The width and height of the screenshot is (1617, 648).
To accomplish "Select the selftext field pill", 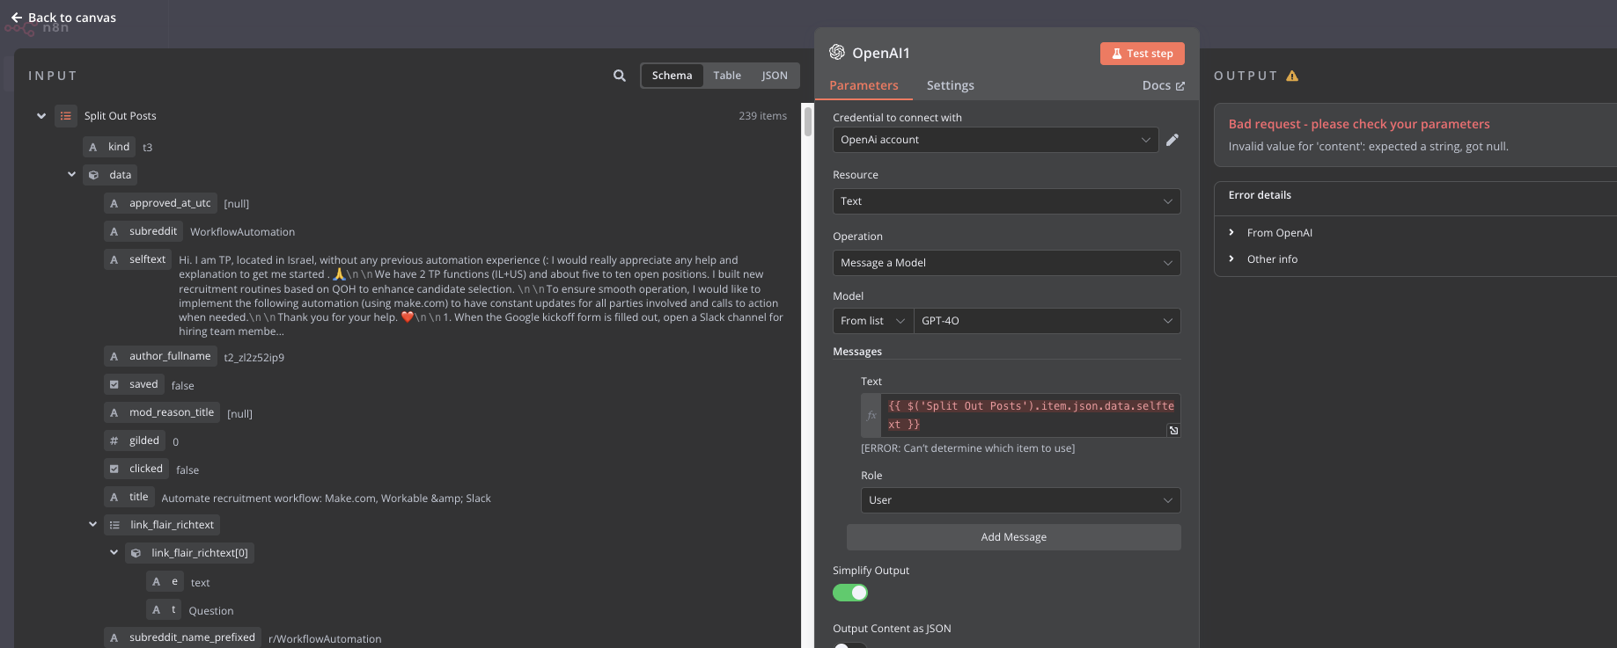I will [137, 259].
